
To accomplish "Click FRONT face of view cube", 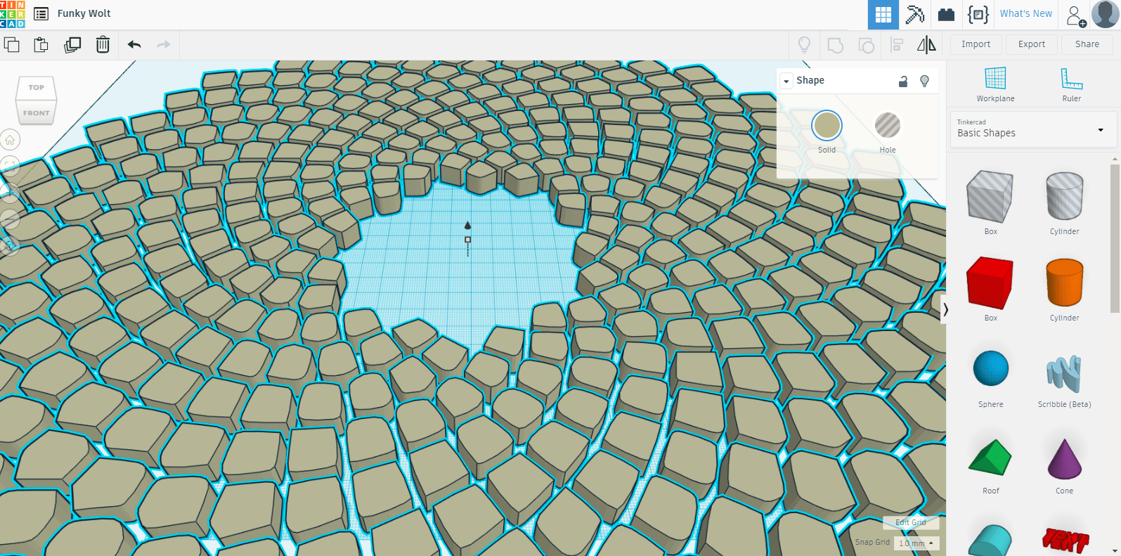I will [36, 112].
